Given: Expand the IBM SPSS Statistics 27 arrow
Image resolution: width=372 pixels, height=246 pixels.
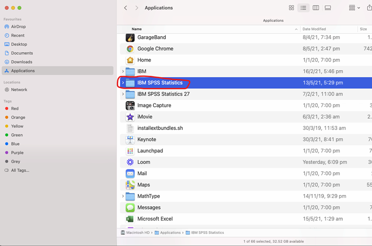Looking at the screenshot, I should 123,94.
